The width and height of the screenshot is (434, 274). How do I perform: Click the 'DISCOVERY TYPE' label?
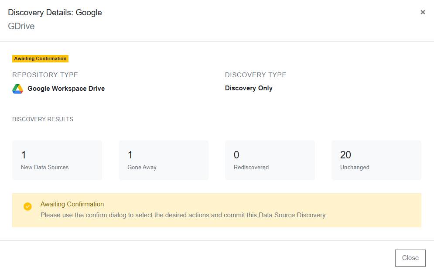point(256,75)
